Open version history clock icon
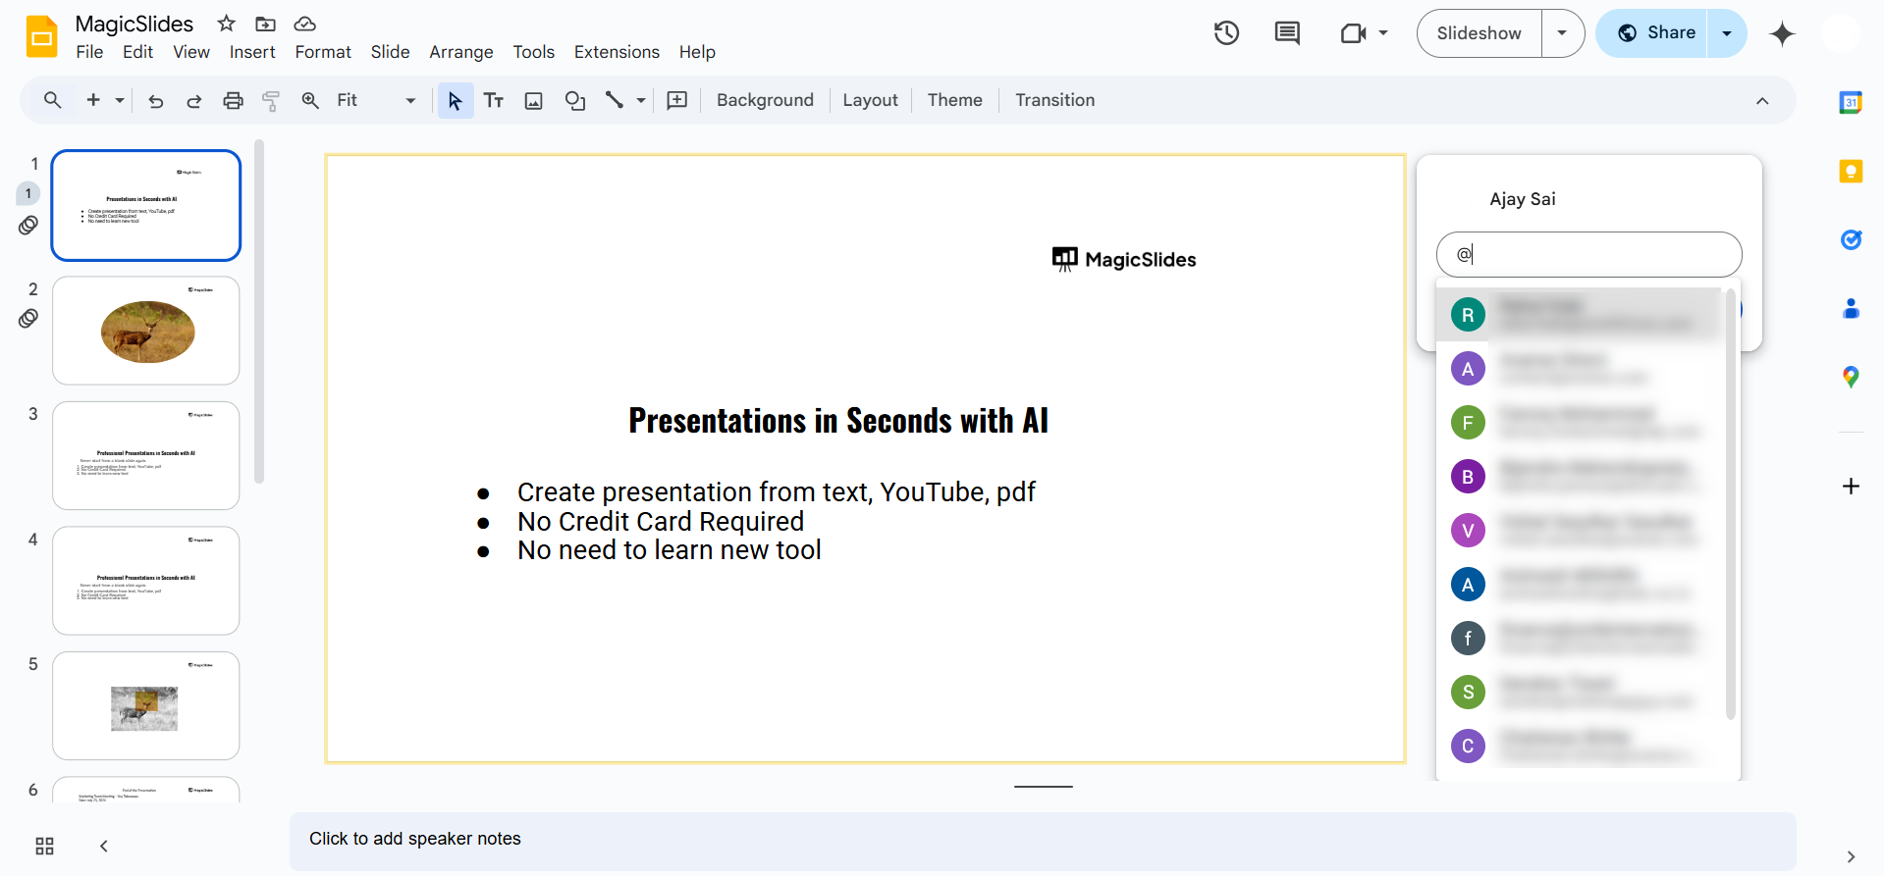Screen dimensions: 1884x876 [x=1226, y=33]
